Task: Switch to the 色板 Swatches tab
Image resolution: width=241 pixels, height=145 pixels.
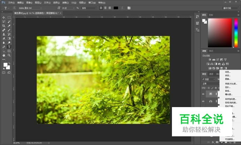Action: coord(211,15)
